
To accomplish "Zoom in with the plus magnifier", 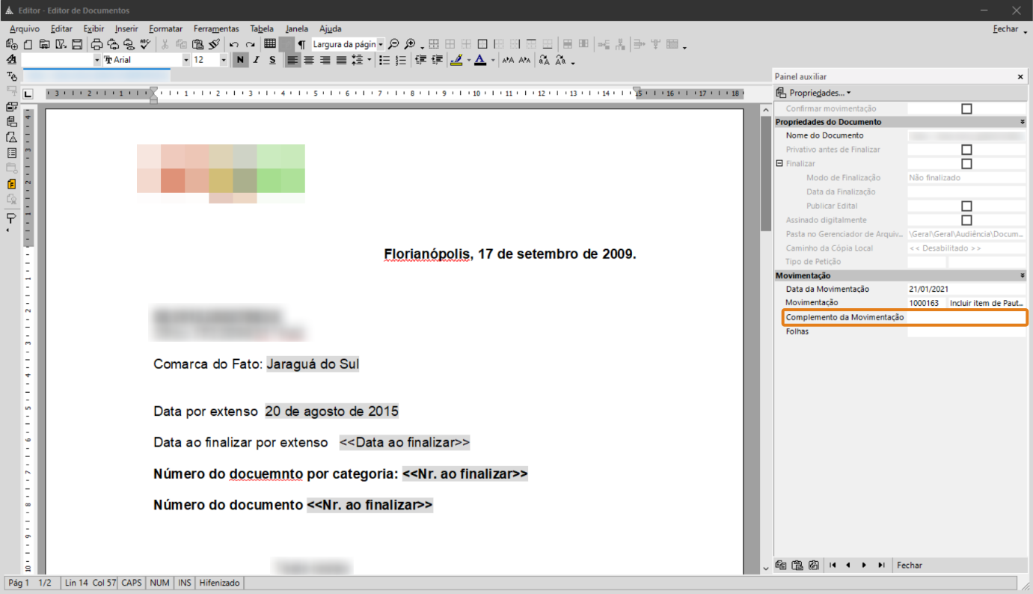I will click(410, 44).
